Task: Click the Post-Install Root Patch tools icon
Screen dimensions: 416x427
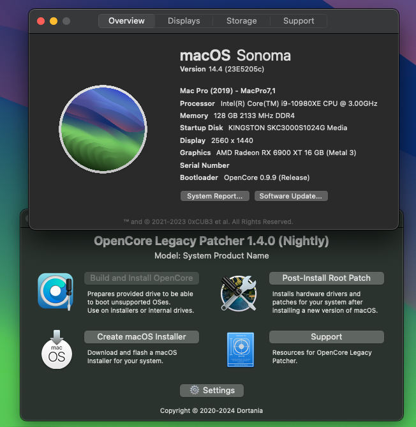Action: pos(239,294)
